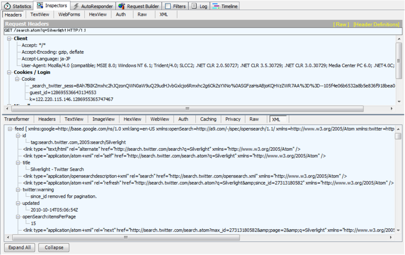
Task: Switch to request HexView tab
Action: [98, 15]
